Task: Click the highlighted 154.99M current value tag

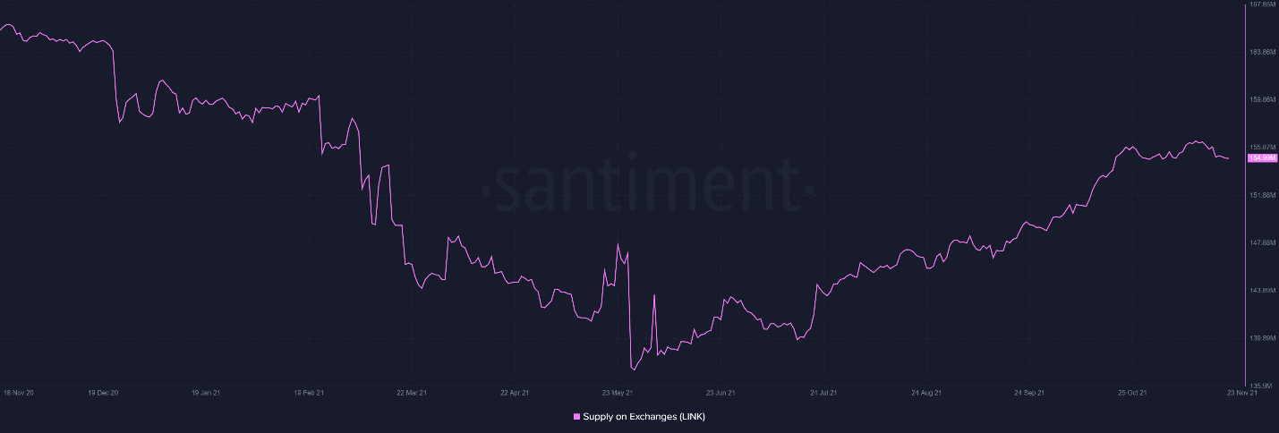Action: pyautogui.click(x=1262, y=158)
